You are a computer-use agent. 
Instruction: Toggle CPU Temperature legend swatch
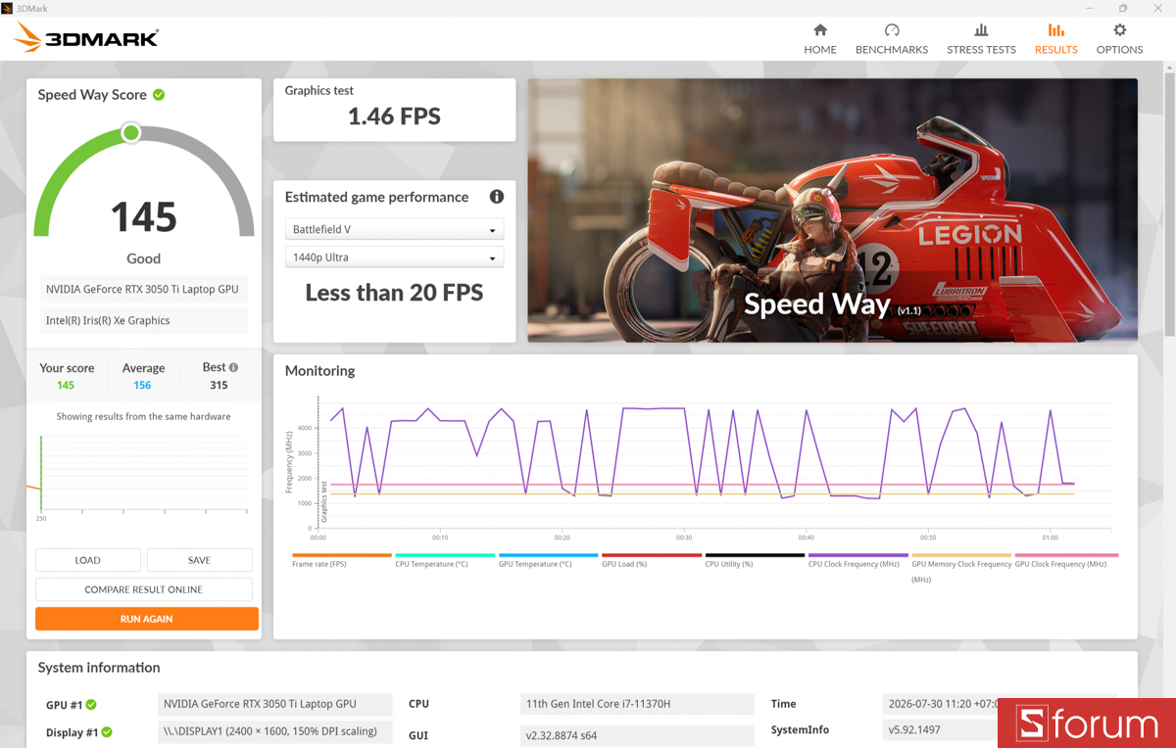445,555
